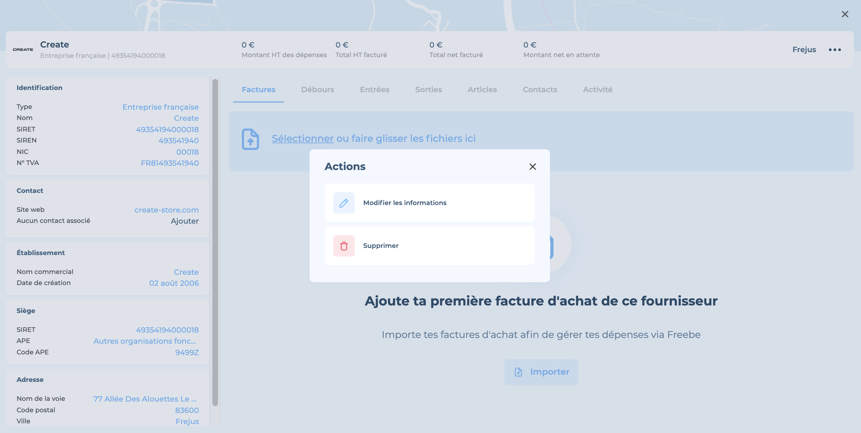Click the Sélectionner file link

(302, 139)
